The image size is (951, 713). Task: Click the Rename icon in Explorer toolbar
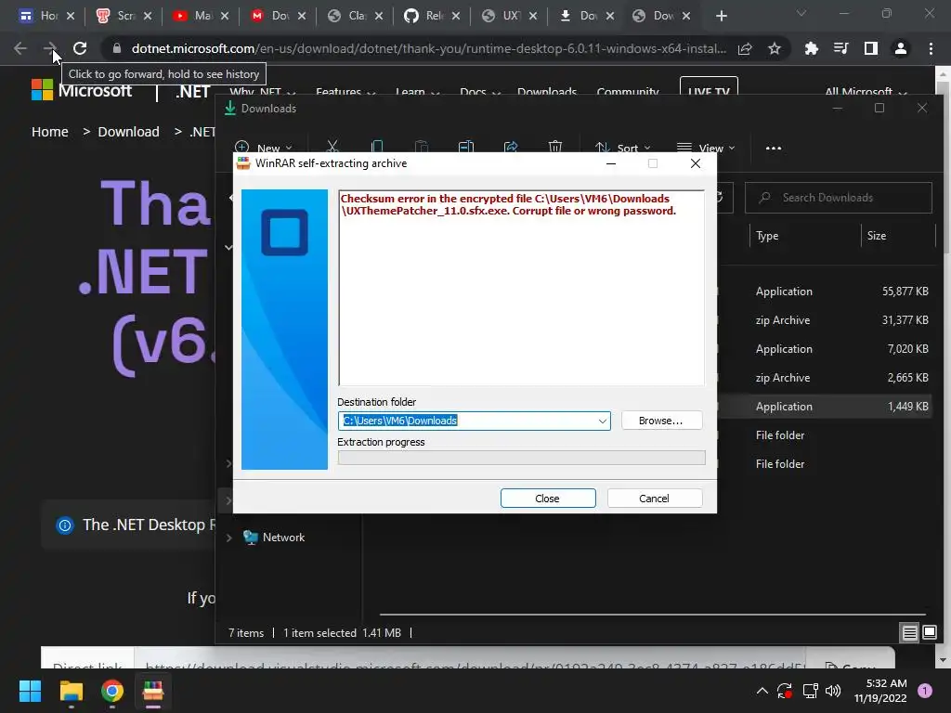pyautogui.click(x=466, y=148)
